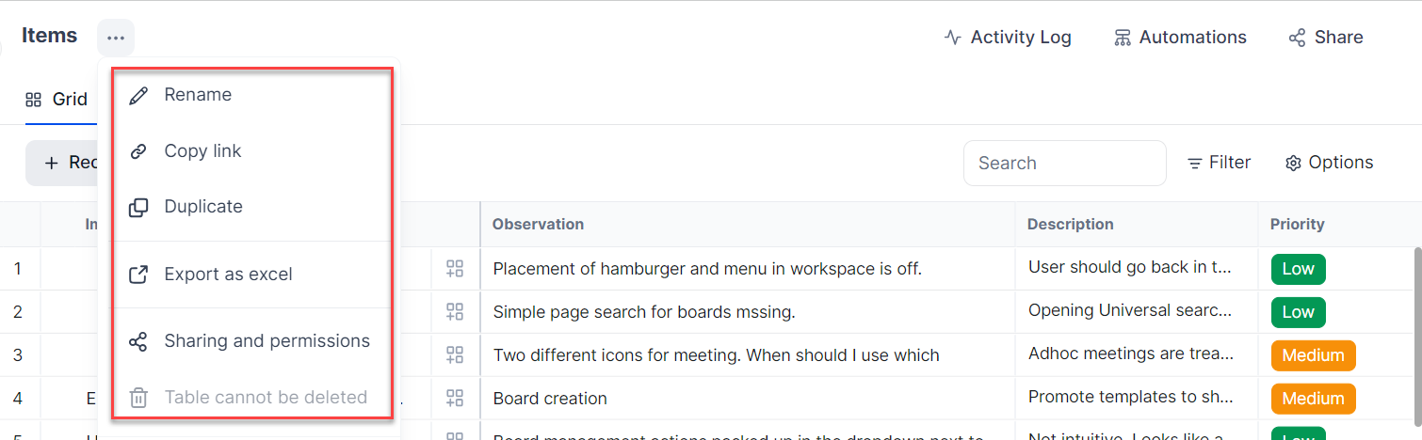Click the three-dots menu beside Items
The height and width of the screenshot is (440, 1422).
[115, 38]
